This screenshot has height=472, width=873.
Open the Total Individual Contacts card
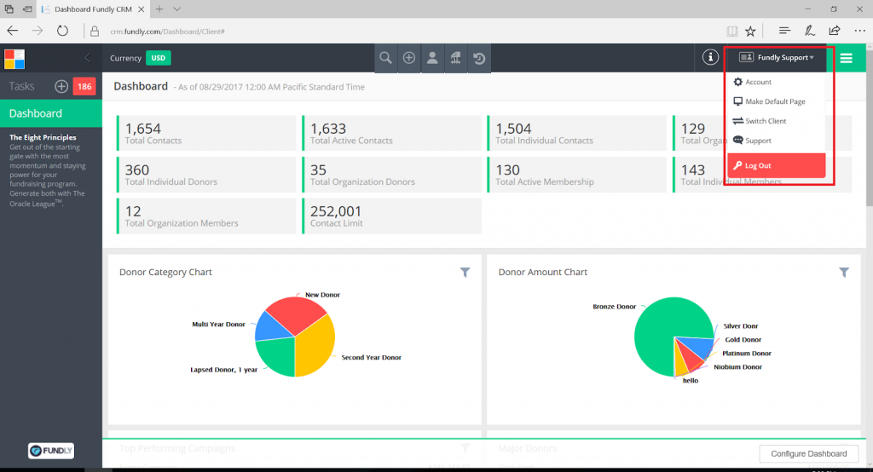(x=577, y=133)
